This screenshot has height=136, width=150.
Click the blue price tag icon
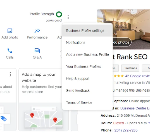(x=4, y=118)
